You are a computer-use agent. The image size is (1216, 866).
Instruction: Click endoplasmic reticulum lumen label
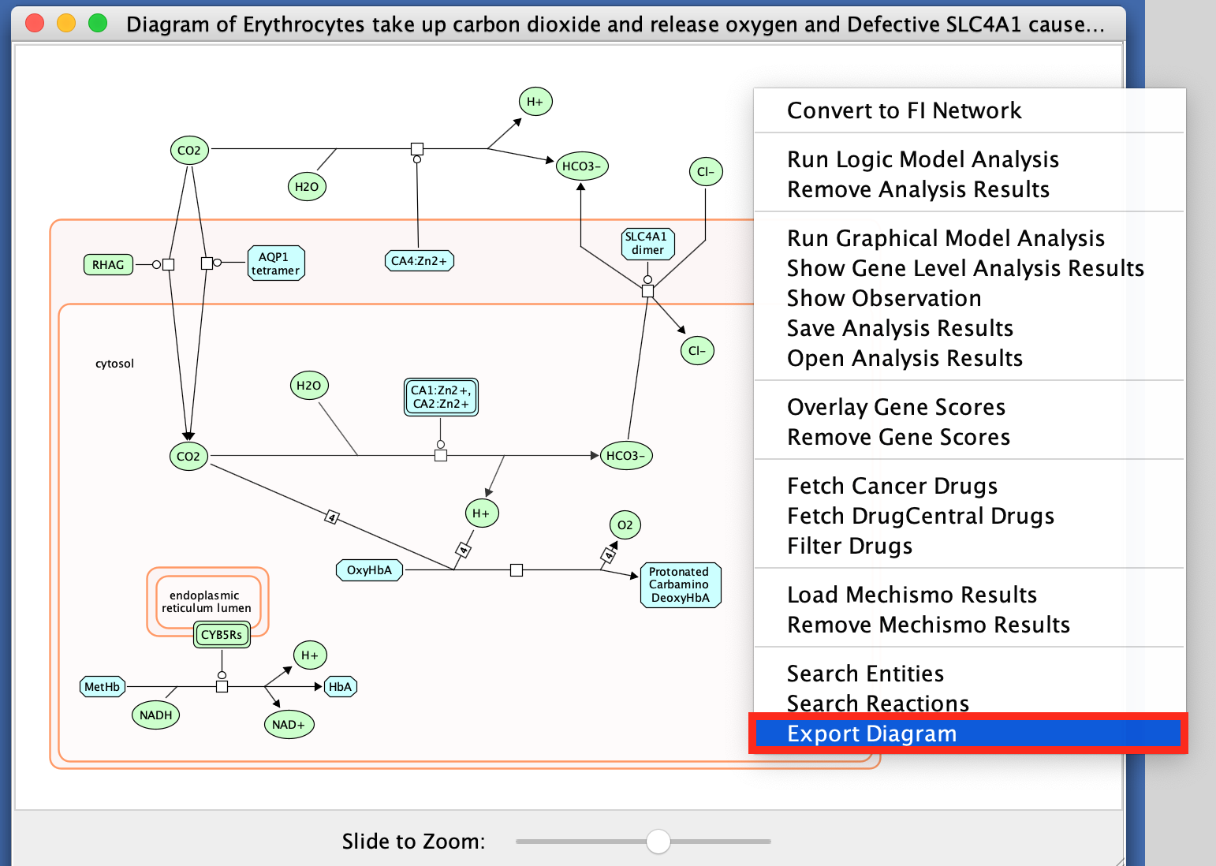207,602
